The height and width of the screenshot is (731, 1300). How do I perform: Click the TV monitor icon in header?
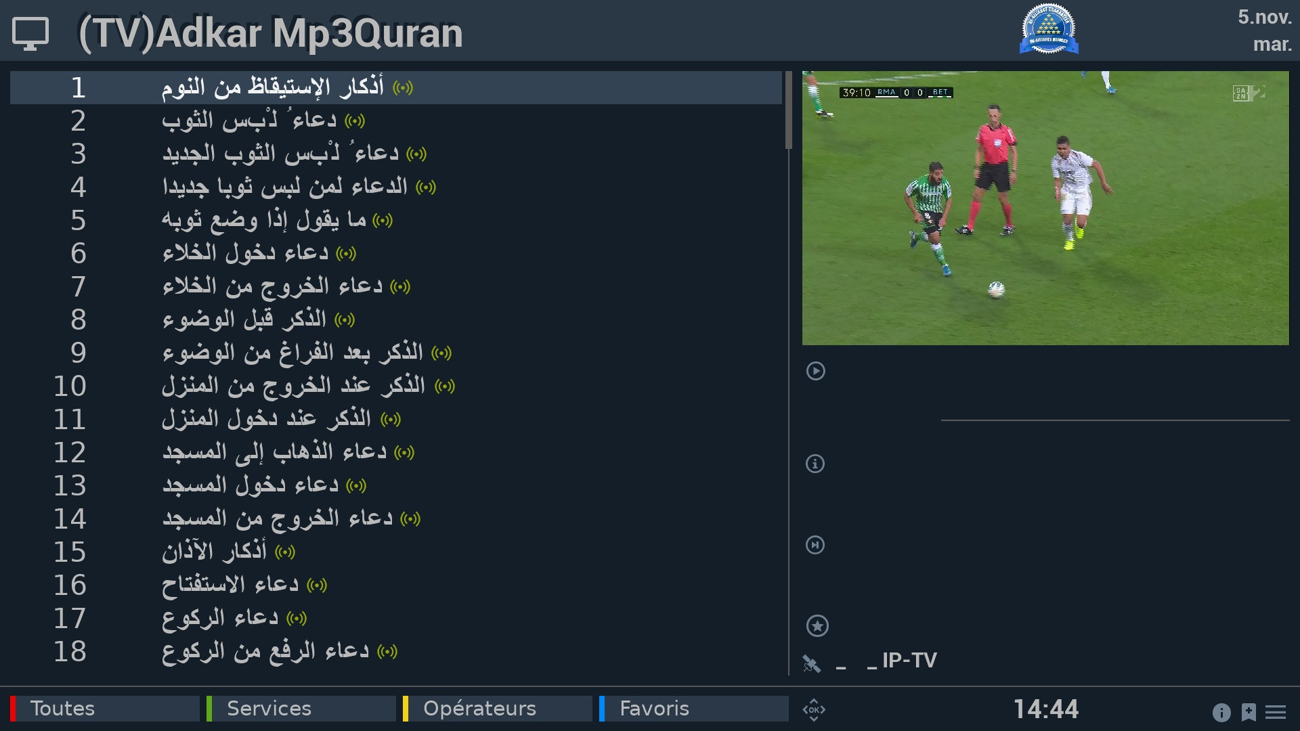click(30, 33)
